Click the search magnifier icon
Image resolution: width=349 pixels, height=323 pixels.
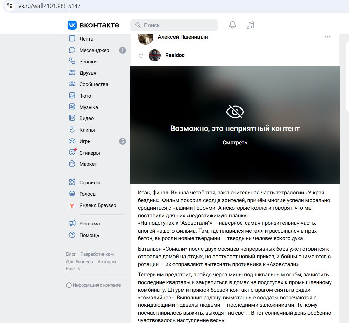point(138,25)
